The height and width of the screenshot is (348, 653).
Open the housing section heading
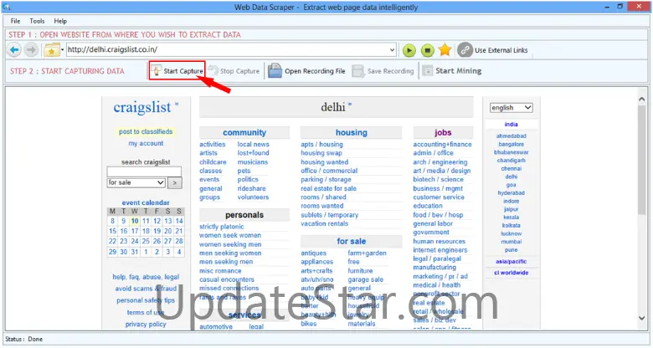(x=352, y=132)
